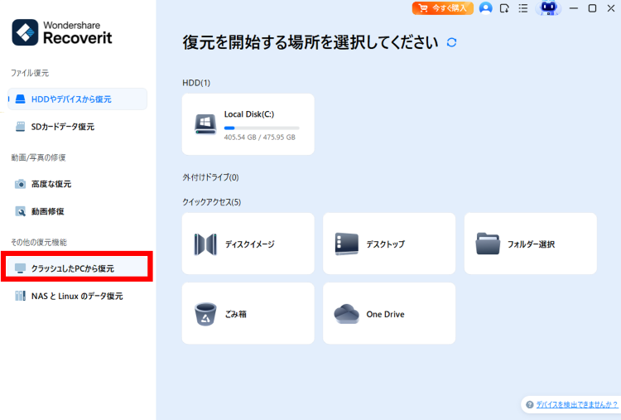Click the Windows drive icon on Local Disk

[205, 124]
